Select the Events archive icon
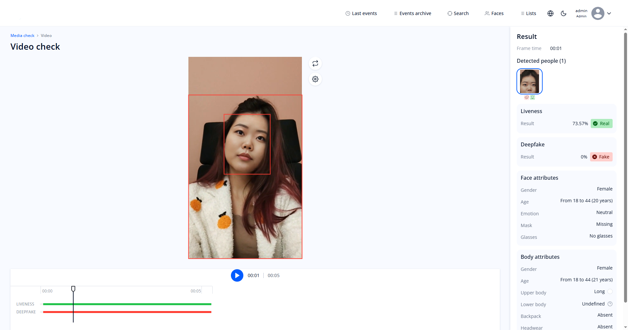Image resolution: width=628 pixels, height=330 pixels. pos(395,13)
